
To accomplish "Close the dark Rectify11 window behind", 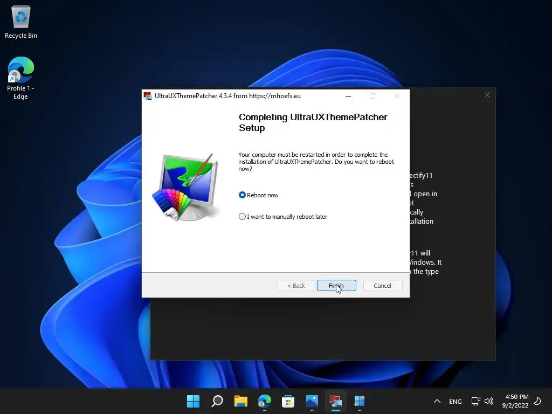I will pos(487,95).
